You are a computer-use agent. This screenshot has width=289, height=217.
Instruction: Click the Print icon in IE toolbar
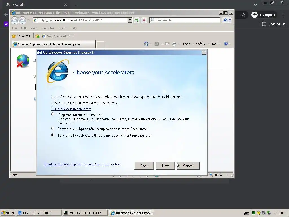pos(174,44)
